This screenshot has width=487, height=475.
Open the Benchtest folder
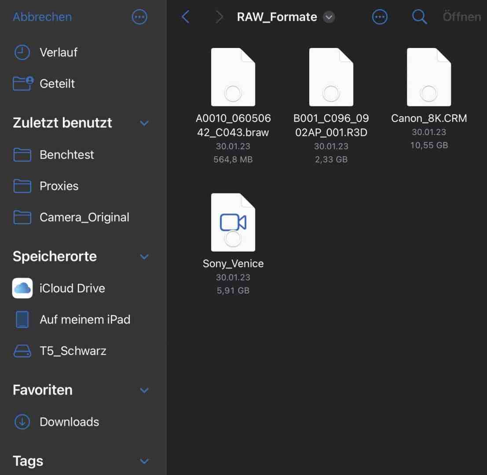pyautogui.click(x=66, y=155)
